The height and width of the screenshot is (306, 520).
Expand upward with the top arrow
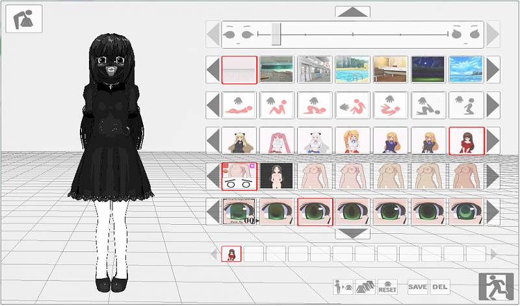(x=352, y=12)
